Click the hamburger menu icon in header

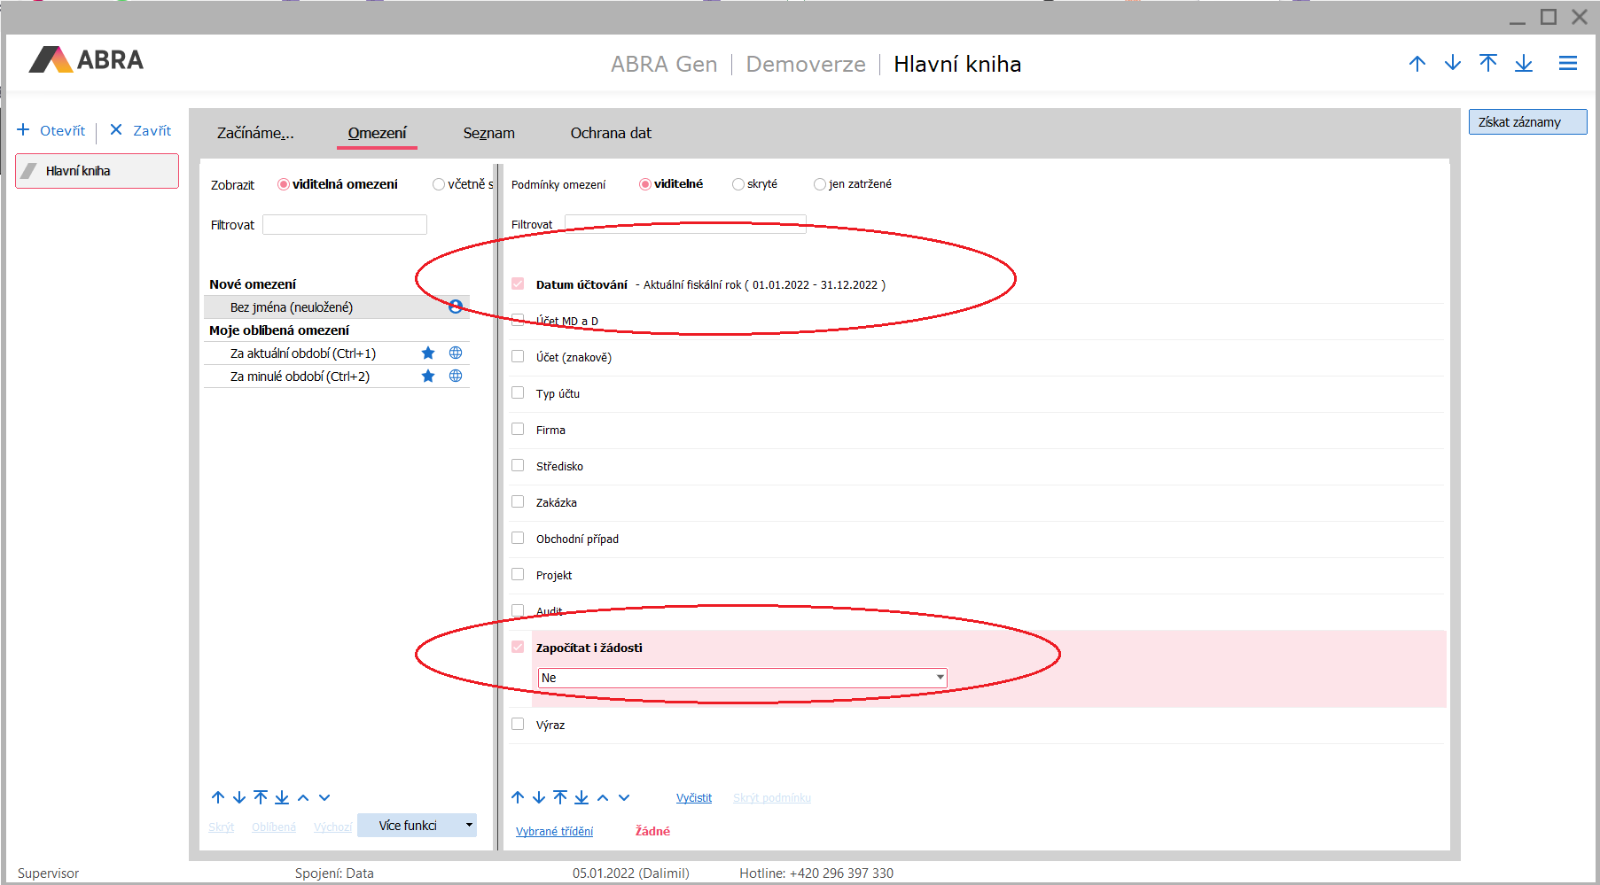(x=1567, y=64)
